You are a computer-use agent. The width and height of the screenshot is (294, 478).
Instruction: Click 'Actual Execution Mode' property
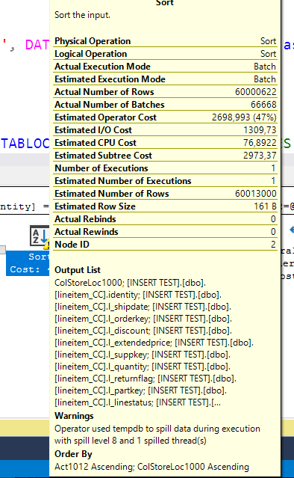(x=102, y=67)
